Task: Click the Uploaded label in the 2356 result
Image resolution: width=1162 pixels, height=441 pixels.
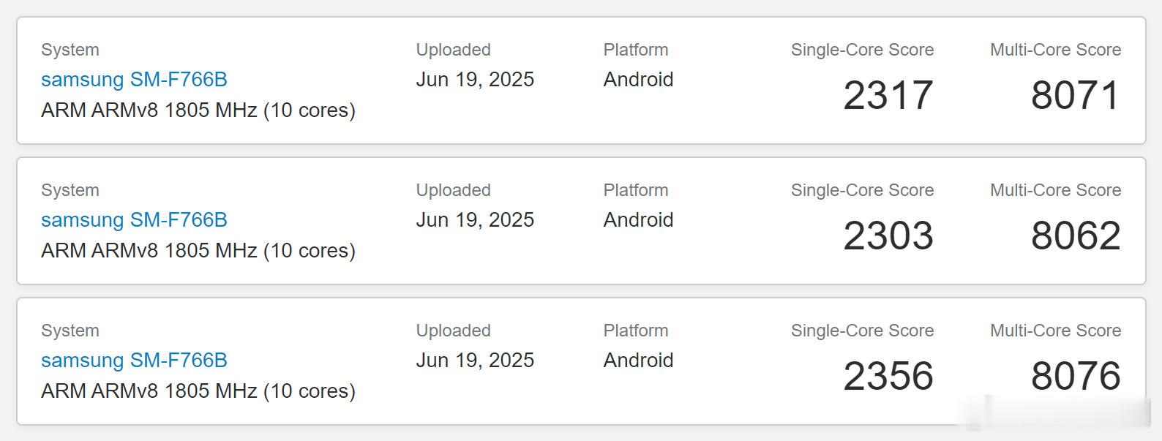Action: [x=453, y=331]
